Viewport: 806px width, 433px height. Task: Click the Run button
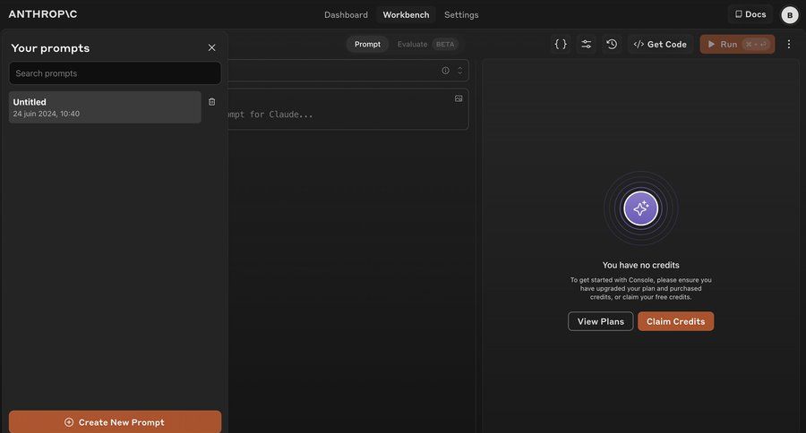click(x=737, y=44)
